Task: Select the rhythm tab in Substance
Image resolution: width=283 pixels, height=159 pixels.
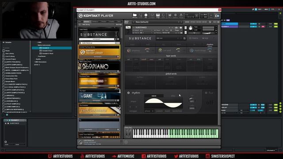Action: [x=210, y=44]
